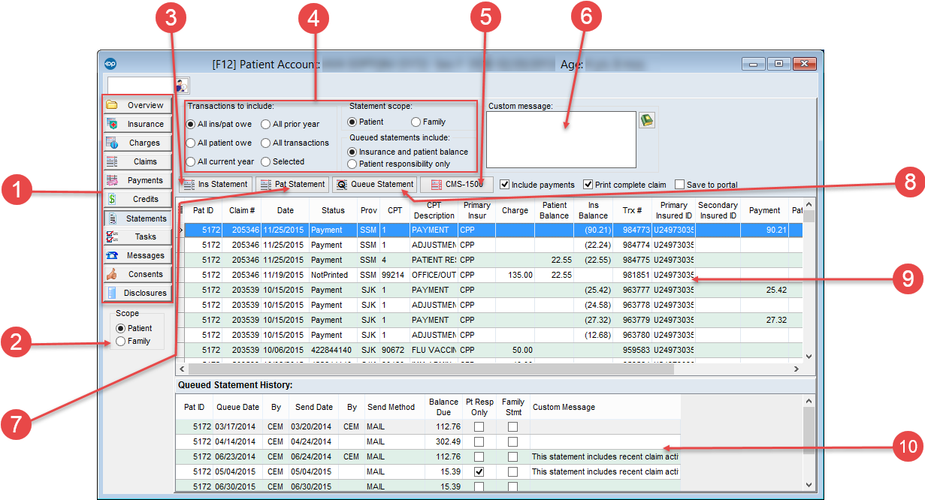Select Family under the sidebar Scope group
925x500 pixels.
pyautogui.click(x=120, y=341)
